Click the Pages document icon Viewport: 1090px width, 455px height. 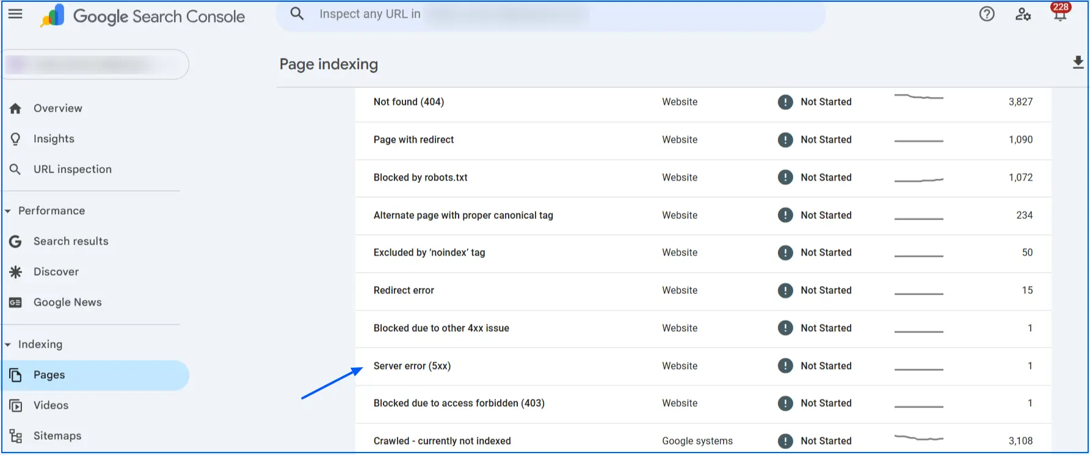tap(16, 375)
